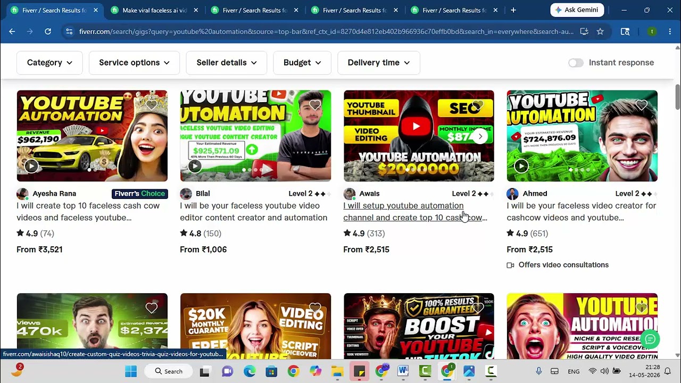Reload the current page
Viewport: 681px width, 383px height.
point(48,31)
